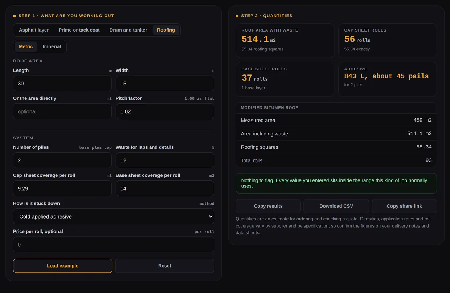This screenshot has height=293, width=450.
Task: Click the 'System' section label
Action: pyautogui.click(x=23, y=138)
